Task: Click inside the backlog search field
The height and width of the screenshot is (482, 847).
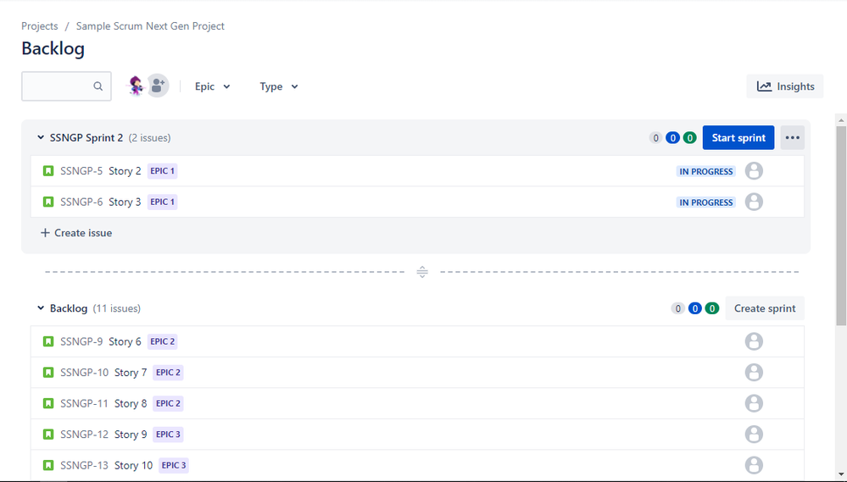Action: tap(66, 86)
